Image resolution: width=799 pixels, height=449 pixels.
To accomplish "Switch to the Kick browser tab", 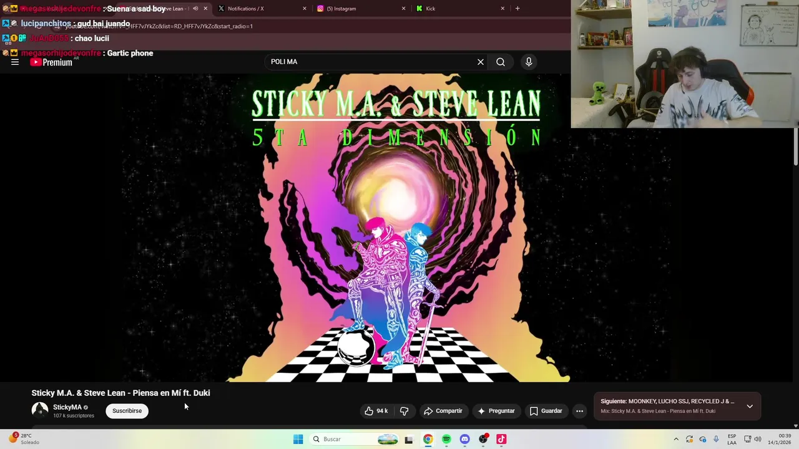I will click(459, 9).
